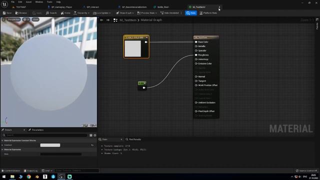
Task: Open the Window menu
Action: coord(39,2)
